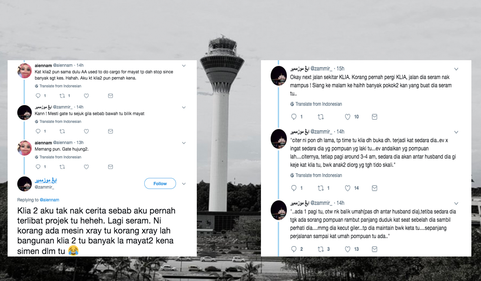Open zammir_'s avatar on the 'ada 1 pagi tu' tweet
Viewport: 481px width, 281px height.
[x=279, y=210]
